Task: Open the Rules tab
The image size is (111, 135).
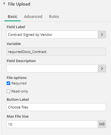Action: (54, 17)
